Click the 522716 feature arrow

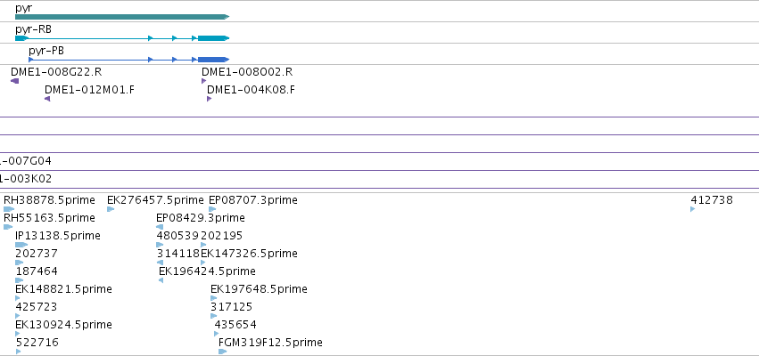[19, 352]
